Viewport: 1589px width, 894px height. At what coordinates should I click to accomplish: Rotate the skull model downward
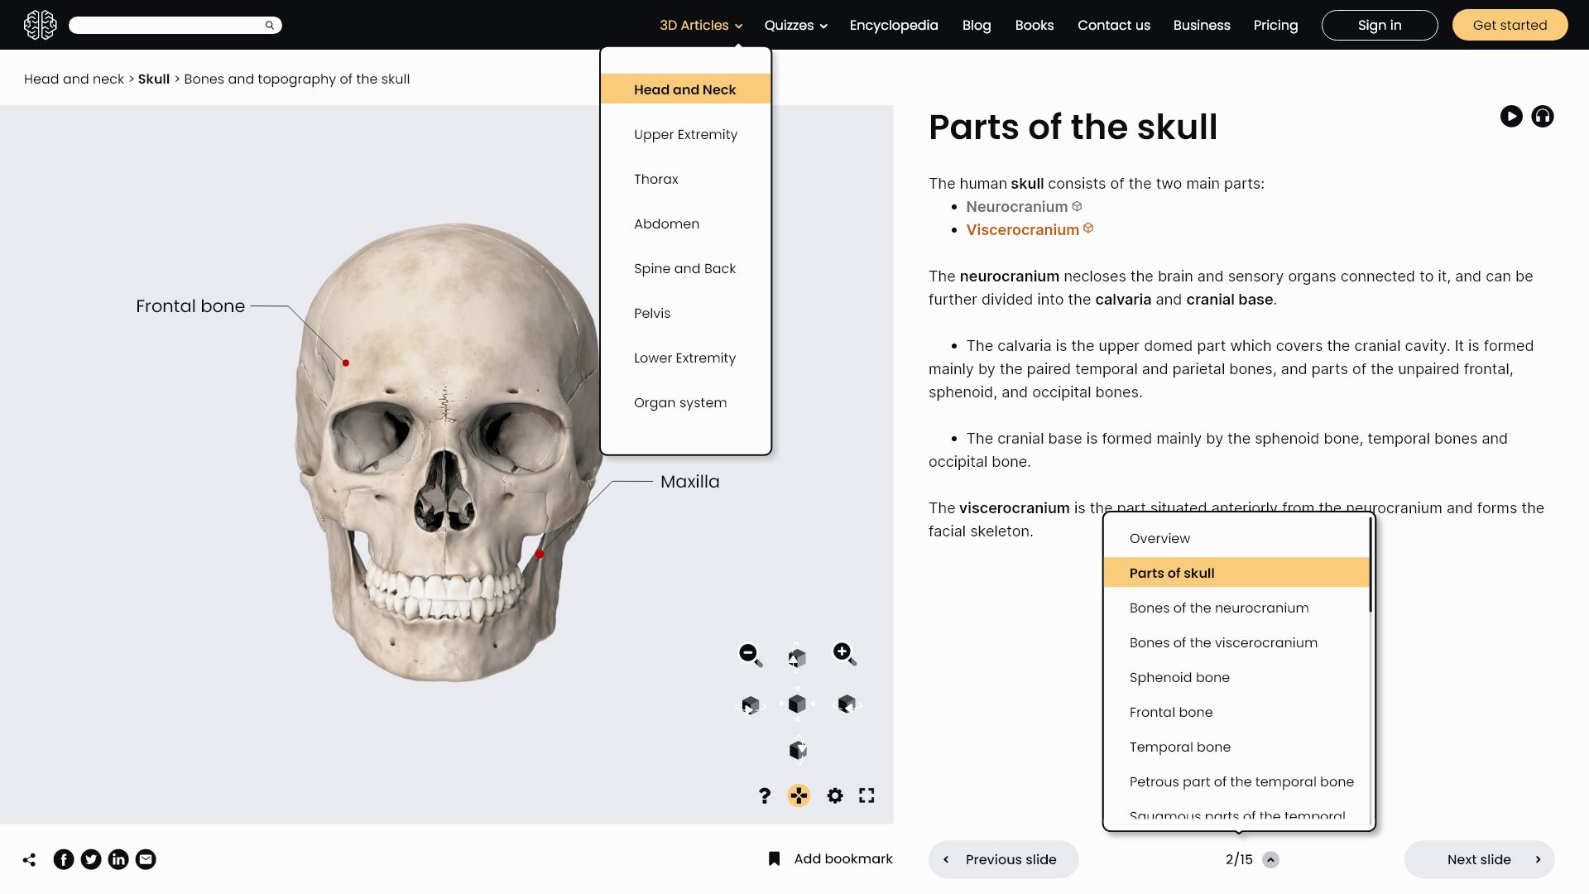797,750
